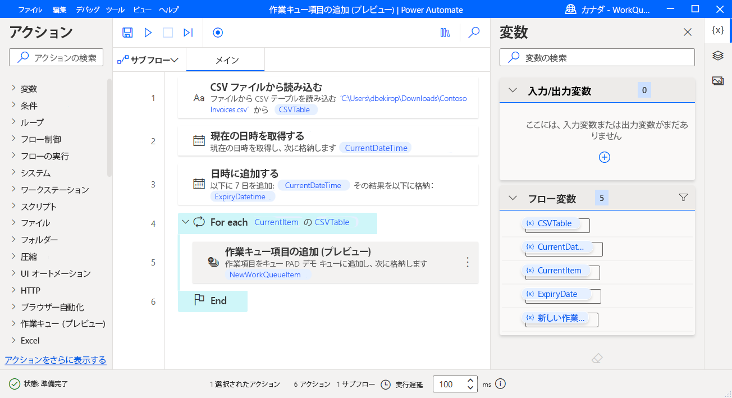Click the 変数の検索 search field
Image resolution: width=732 pixels, height=398 pixels.
[597, 57]
